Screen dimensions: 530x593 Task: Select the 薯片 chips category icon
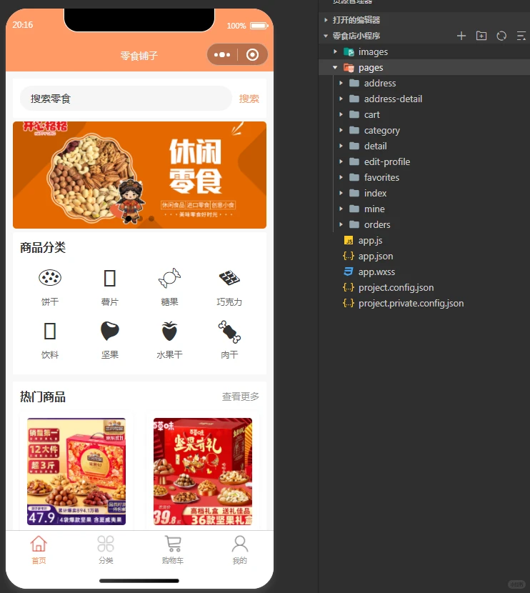(x=109, y=278)
